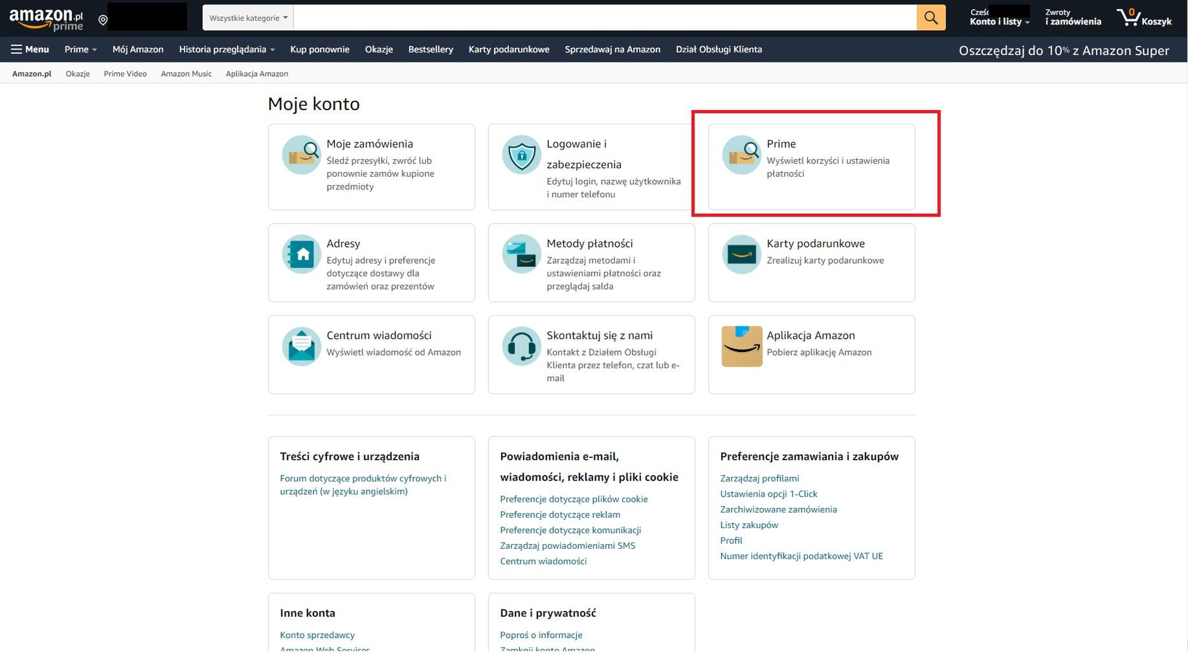1188x653 pixels.
Task: Click the Moje zamówienia card title
Action: point(370,144)
